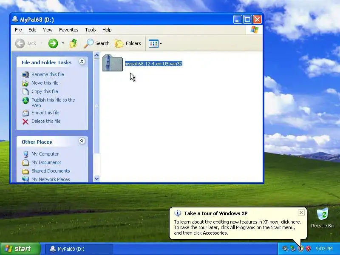Screen dimensions: 340x255
Task: Close the MyPal68 window
Action: (x=258, y=20)
